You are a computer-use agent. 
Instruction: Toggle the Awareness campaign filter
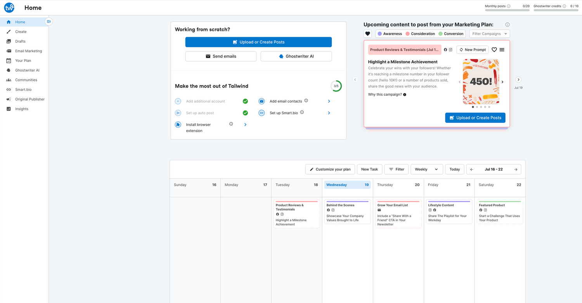click(x=390, y=34)
